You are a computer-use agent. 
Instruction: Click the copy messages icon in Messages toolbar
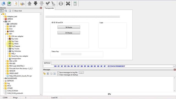point(51,74)
